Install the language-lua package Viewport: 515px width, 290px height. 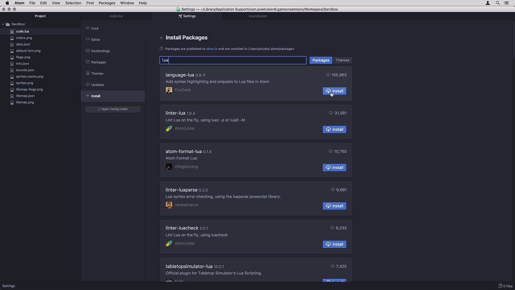334,91
